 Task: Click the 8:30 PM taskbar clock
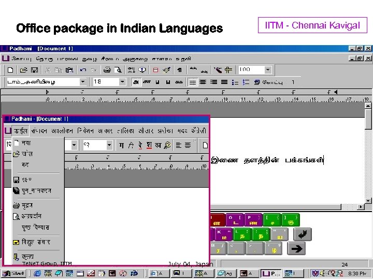tap(357, 274)
